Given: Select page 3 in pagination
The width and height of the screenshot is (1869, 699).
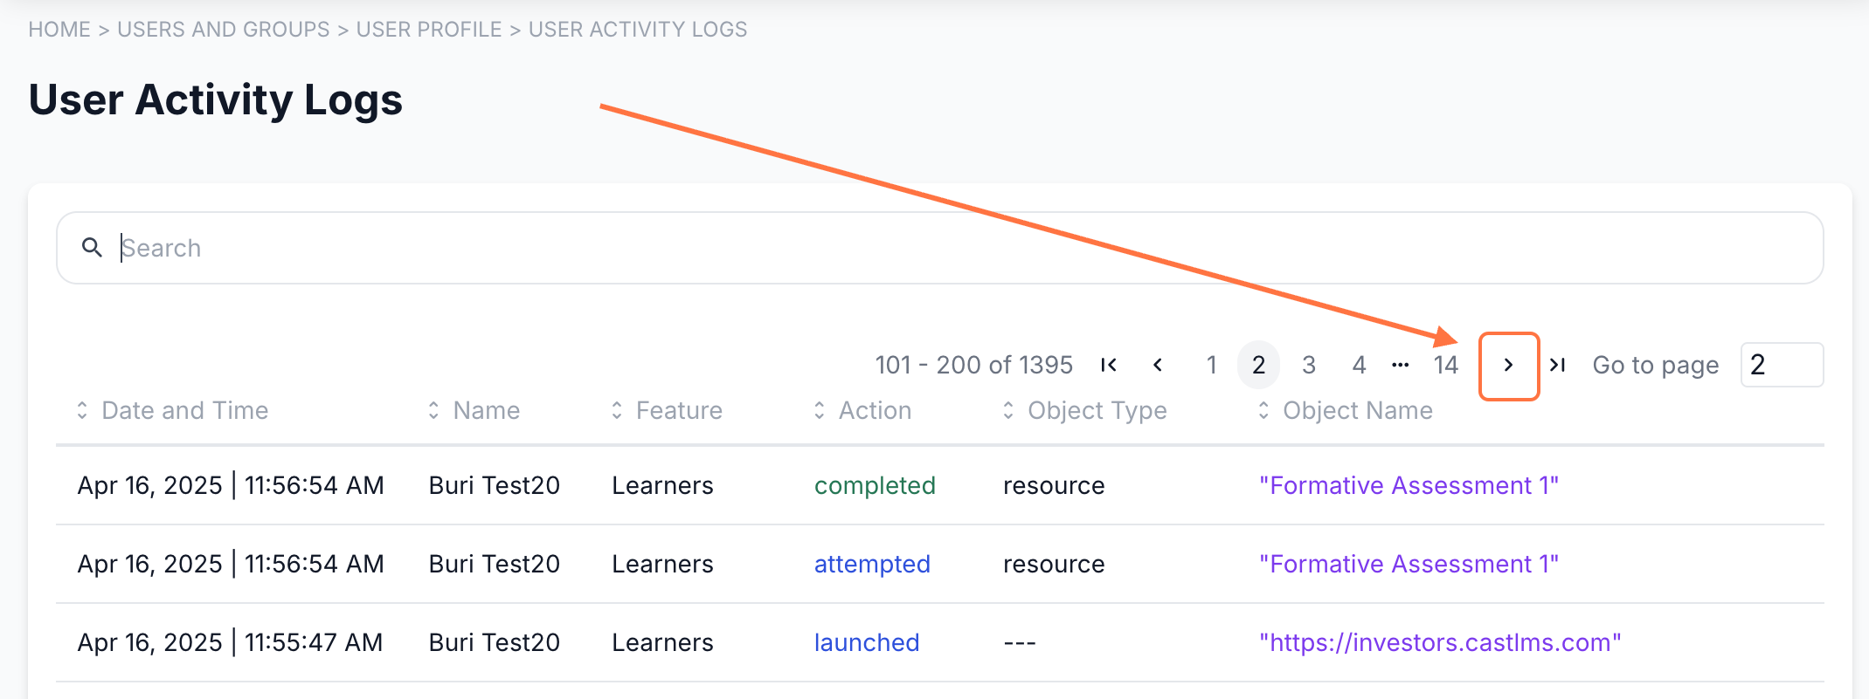Looking at the screenshot, I should [1309, 365].
